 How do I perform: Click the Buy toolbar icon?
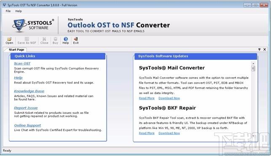click(55, 41)
